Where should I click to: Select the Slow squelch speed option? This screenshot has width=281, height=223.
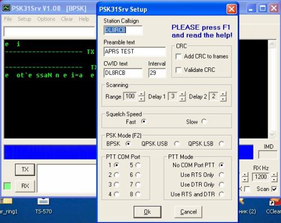tap(203, 122)
